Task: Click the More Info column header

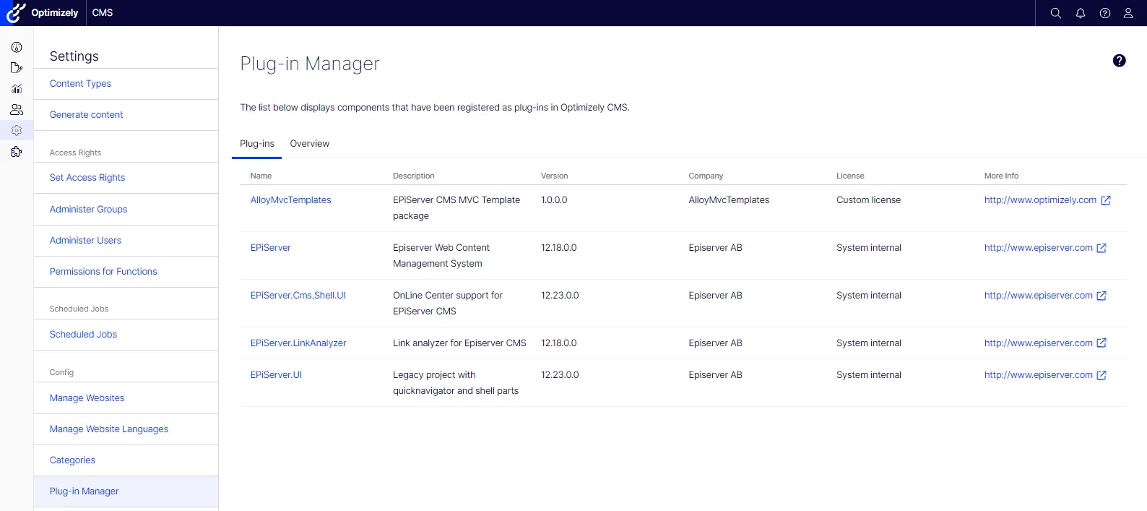Action: [x=1001, y=176]
